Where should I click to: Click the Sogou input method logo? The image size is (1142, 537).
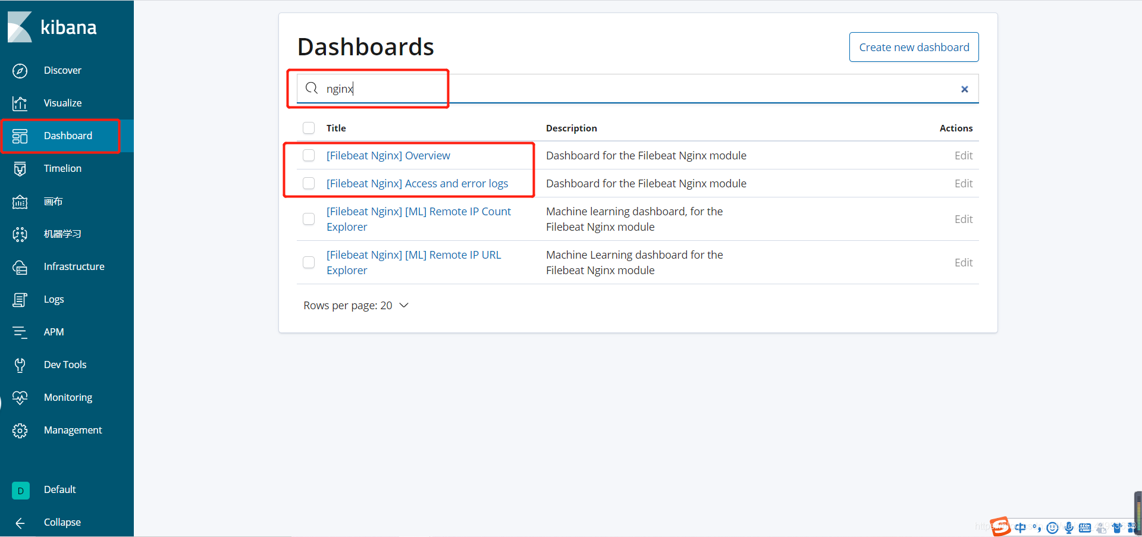(1000, 526)
